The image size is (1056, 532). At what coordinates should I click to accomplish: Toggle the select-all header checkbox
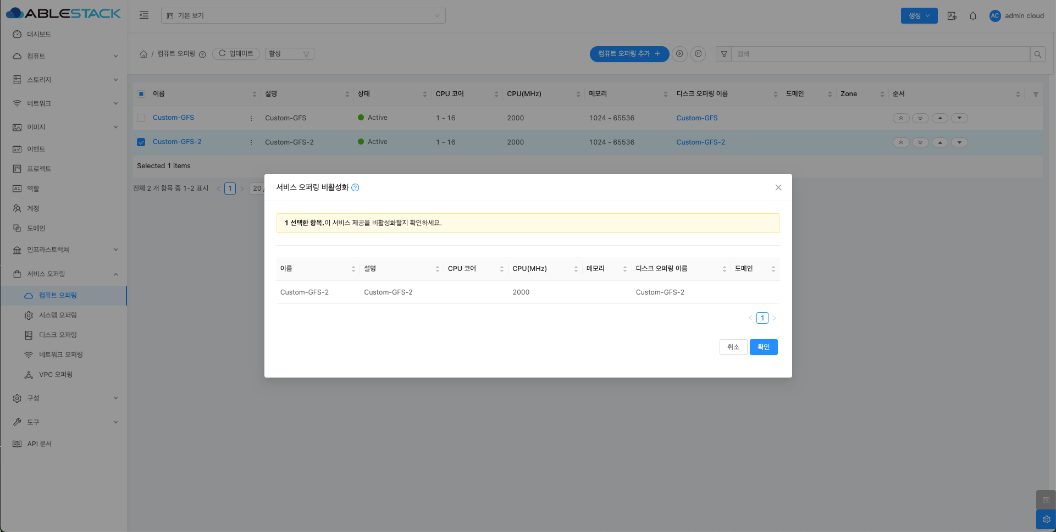pos(141,94)
